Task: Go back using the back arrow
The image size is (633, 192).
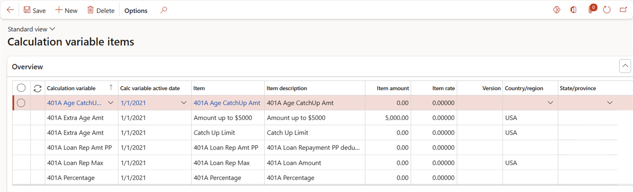Action: pos(10,10)
